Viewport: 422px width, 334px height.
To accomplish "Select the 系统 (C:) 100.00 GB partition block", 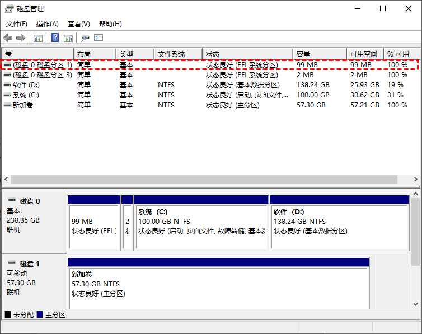I will click(x=201, y=223).
